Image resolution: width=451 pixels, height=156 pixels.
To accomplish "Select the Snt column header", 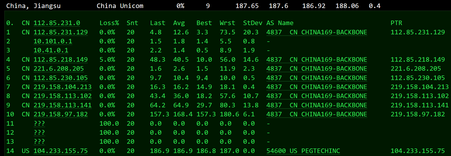I will [x=132, y=23].
